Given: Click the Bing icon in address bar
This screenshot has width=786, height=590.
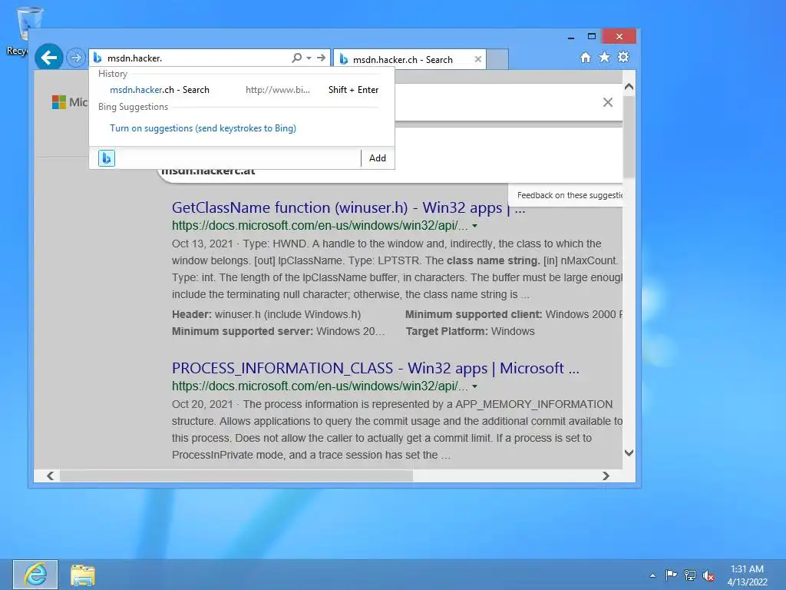Looking at the screenshot, I should [97, 58].
